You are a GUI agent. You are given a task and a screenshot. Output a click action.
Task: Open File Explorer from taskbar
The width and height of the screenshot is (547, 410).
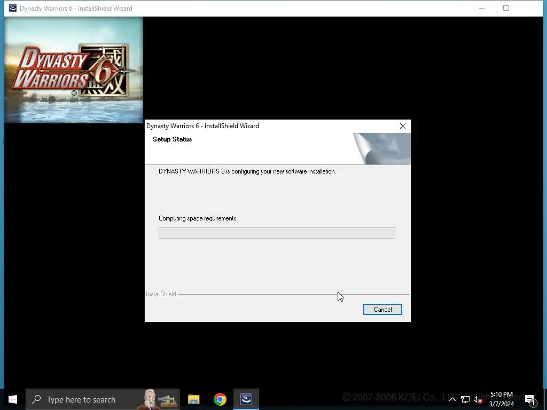coord(193,399)
